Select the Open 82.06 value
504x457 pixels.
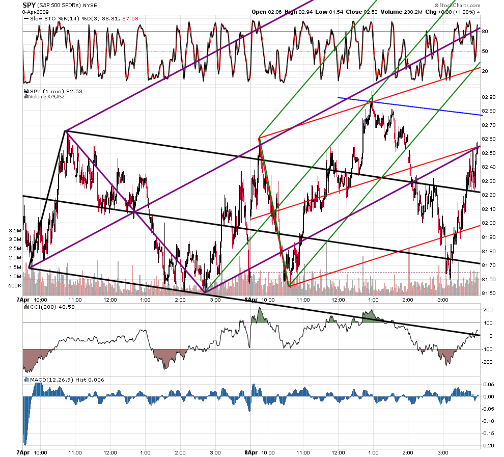click(267, 12)
